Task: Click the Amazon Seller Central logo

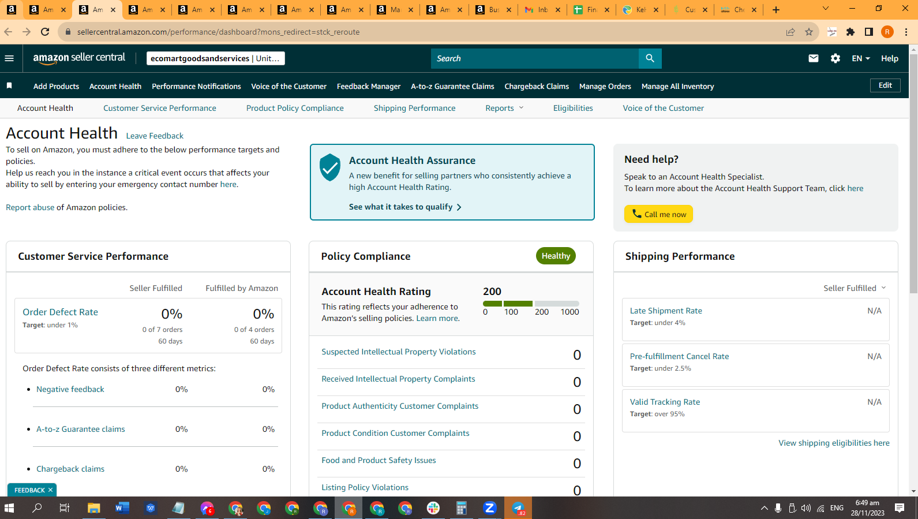Action: [x=79, y=58]
